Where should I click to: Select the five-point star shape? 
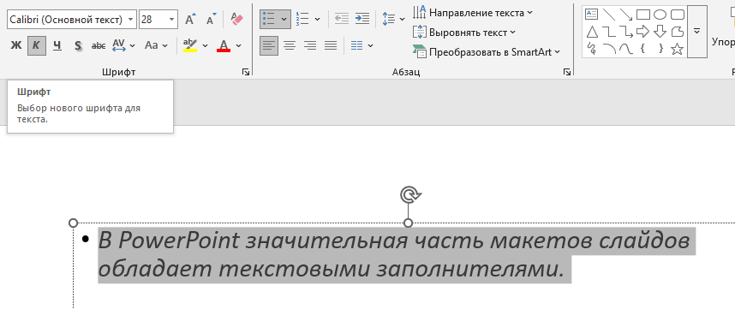coord(677,49)
